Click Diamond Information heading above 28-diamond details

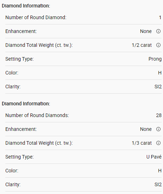(26, 104)
